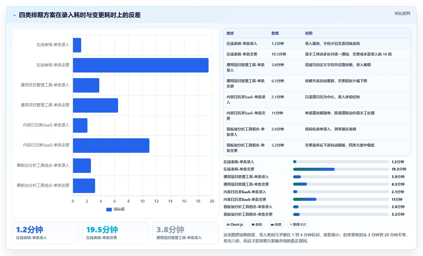Viewport: 423px width, 256px height.
Task: Click the 通用项目管理工具-单条变更 chart bar
Action: (95, 105)
